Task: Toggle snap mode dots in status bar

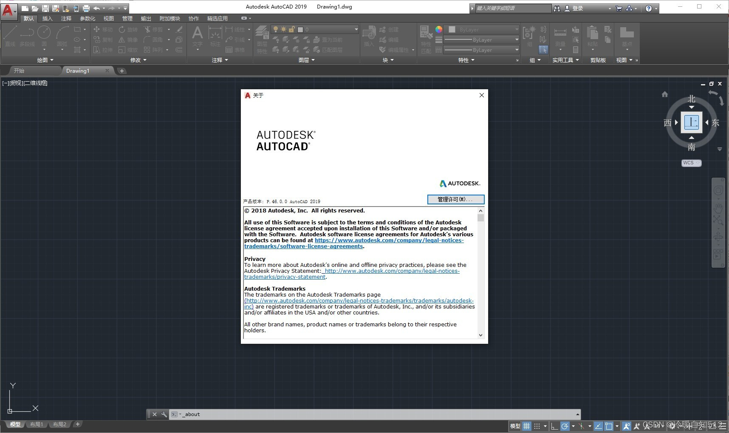Action: pos(537,426)
